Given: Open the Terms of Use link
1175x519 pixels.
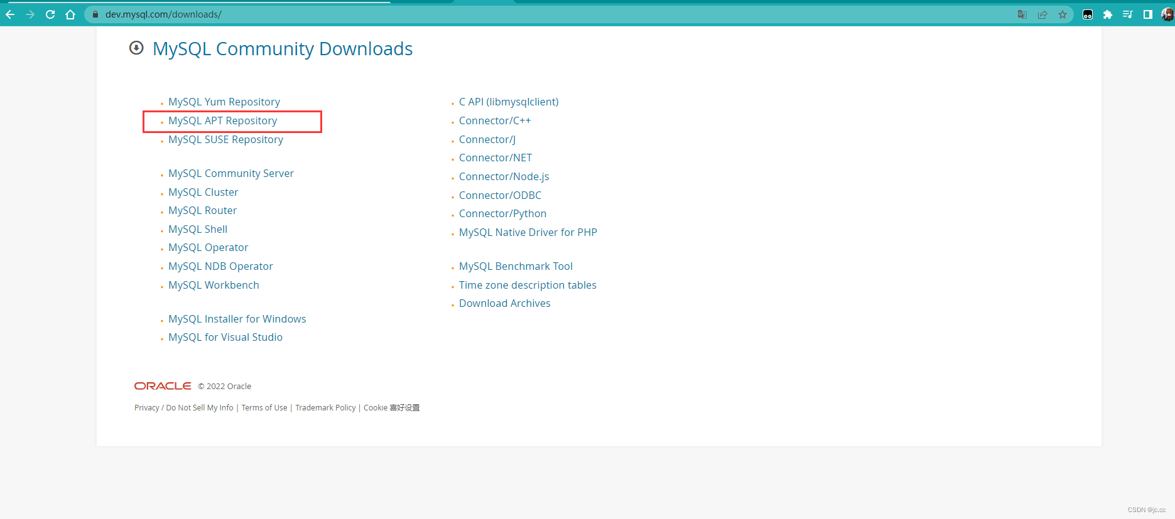Looking at the screenshot, I should [x=264, y=408].
